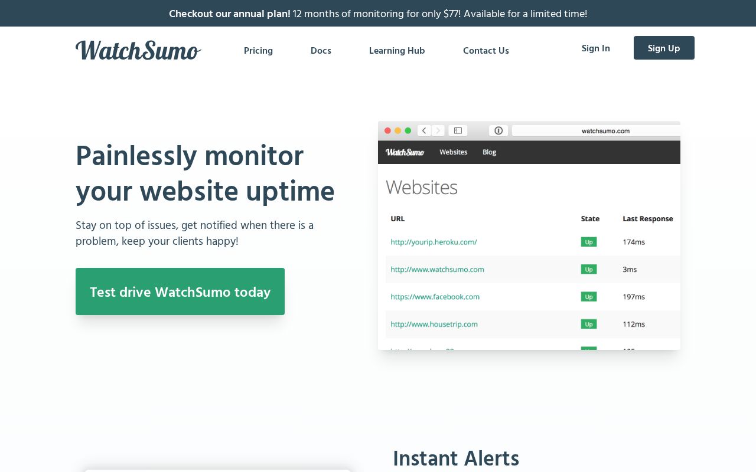Open the Contact Us page
Screen dimensions: 756x472
tap(486, 51)
